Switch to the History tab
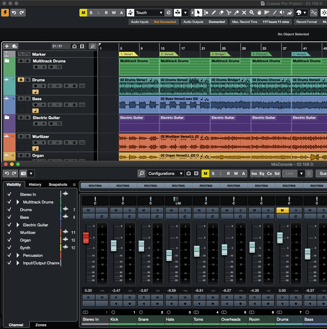327x329 pixels. (35, 185)
